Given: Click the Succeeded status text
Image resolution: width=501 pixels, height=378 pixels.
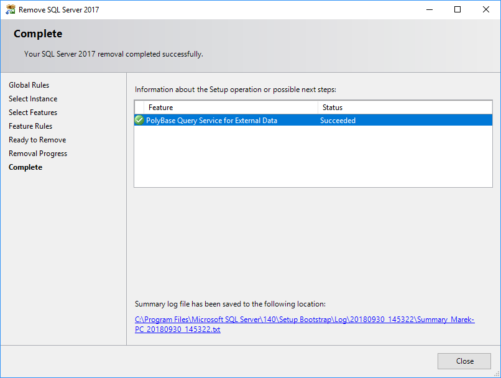Looking at the screenshot, I should tap(338, 119).
